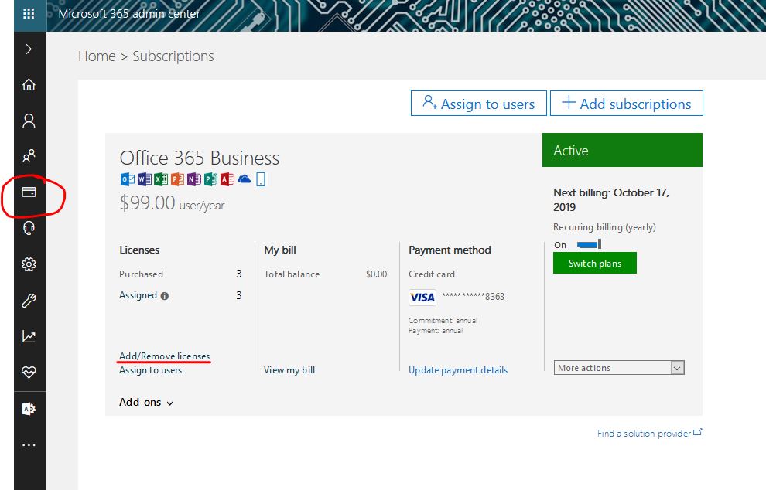Open Billing card icon in sidebar
Image resolution: width=766 pixels, height=490 pixels.
pos(29,192)
